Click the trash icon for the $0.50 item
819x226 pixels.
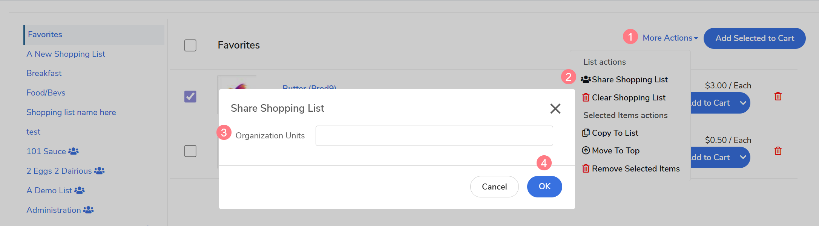pos(778,151)
